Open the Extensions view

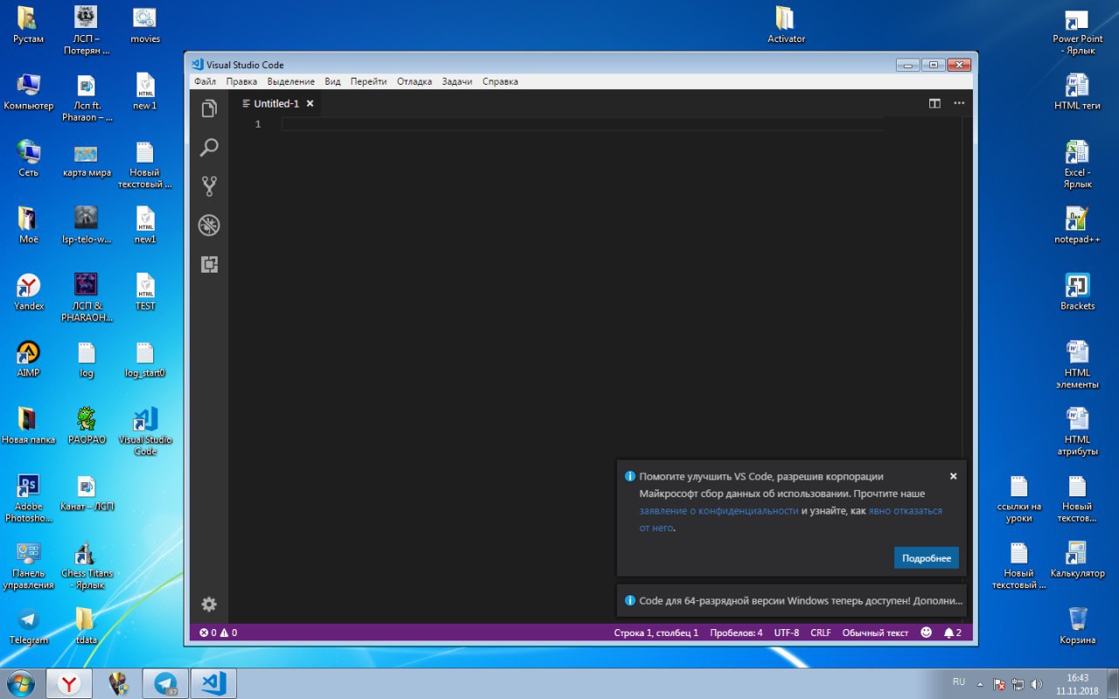[x=209, y=264]
